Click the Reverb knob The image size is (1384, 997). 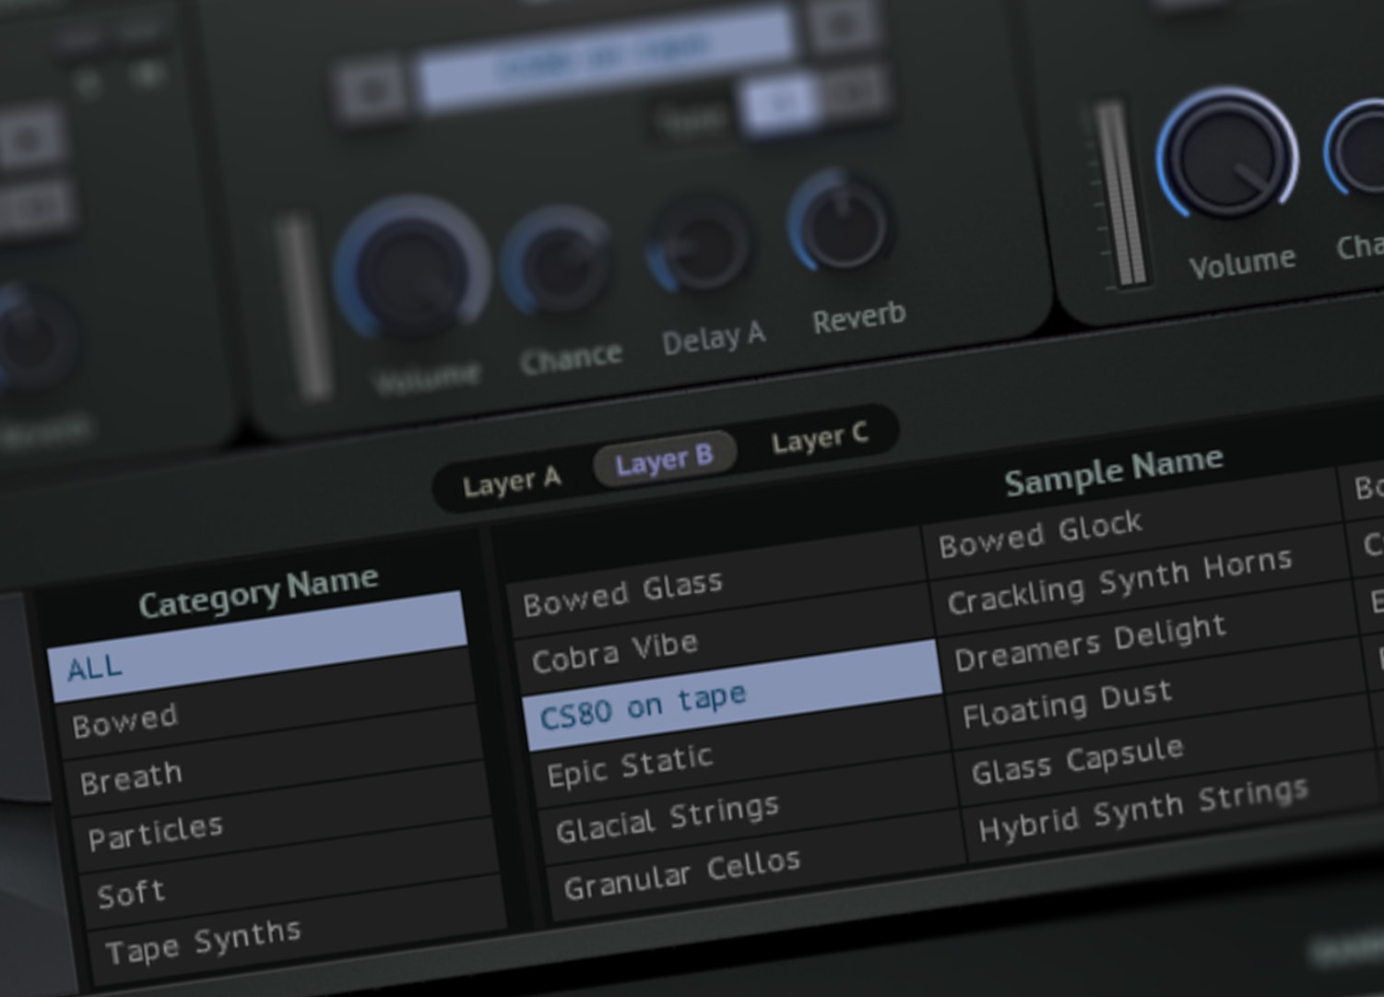click(x=840, y=223)
